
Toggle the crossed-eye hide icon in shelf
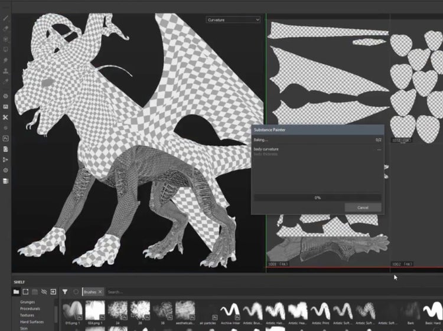pyautogui.click(x=44, y=291)
